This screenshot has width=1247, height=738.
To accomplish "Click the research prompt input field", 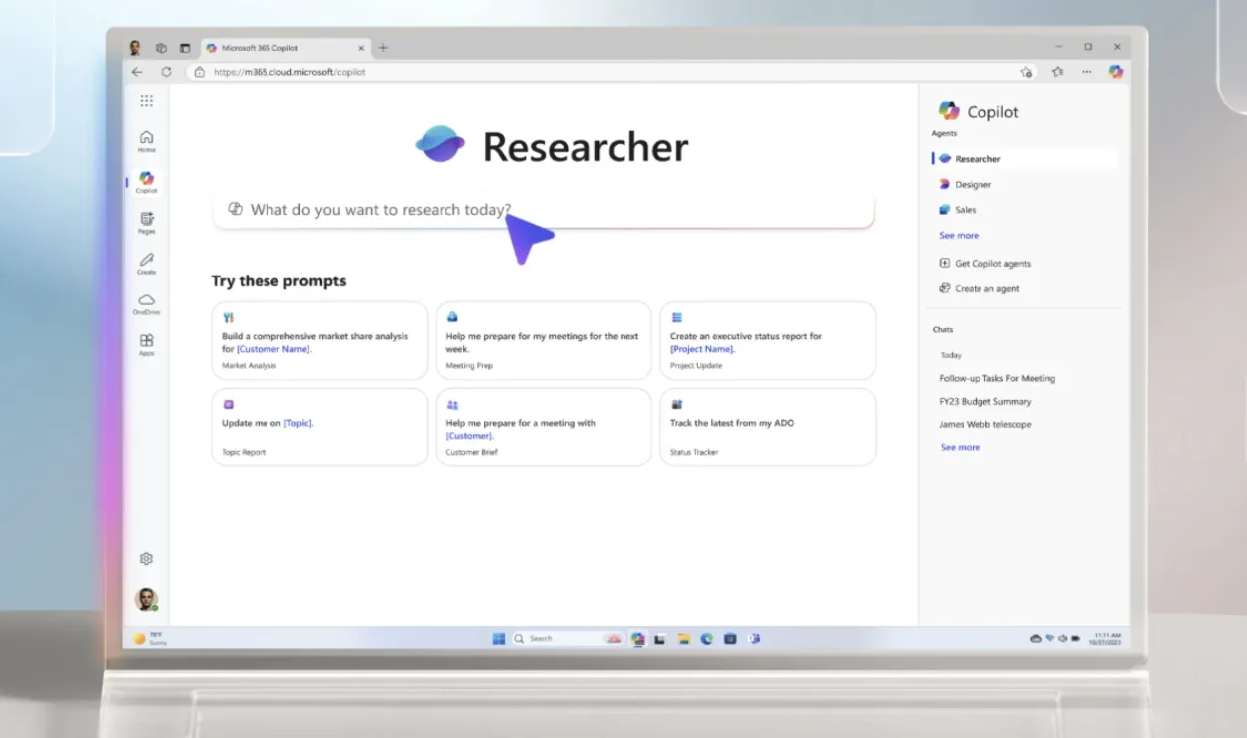I will pos(543,210).
